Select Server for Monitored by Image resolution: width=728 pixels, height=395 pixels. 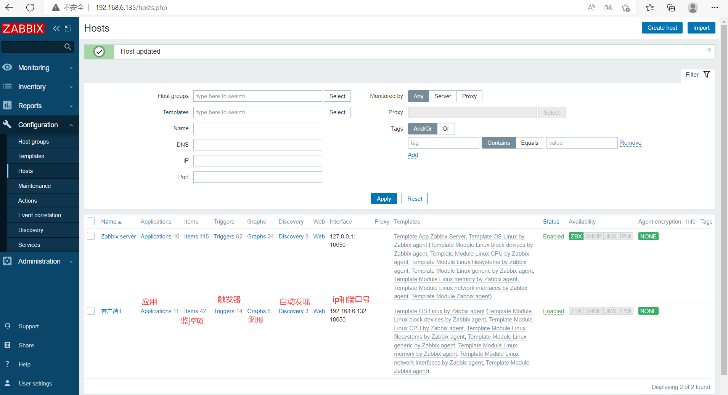(443, 96)
